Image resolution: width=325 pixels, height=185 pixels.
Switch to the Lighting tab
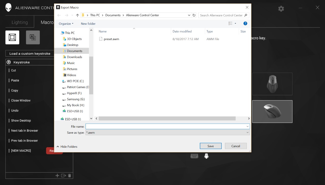(x=20, y=22)
